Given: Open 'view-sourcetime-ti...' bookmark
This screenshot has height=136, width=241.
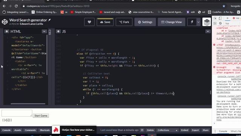Looking at the screenshot, I should click(141, 12).
